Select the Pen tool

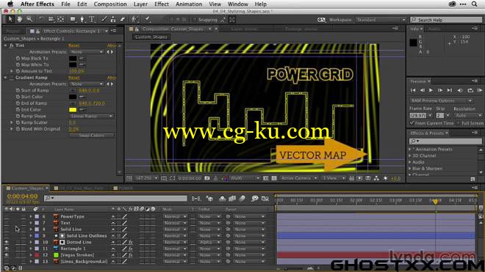click(82, 20)
